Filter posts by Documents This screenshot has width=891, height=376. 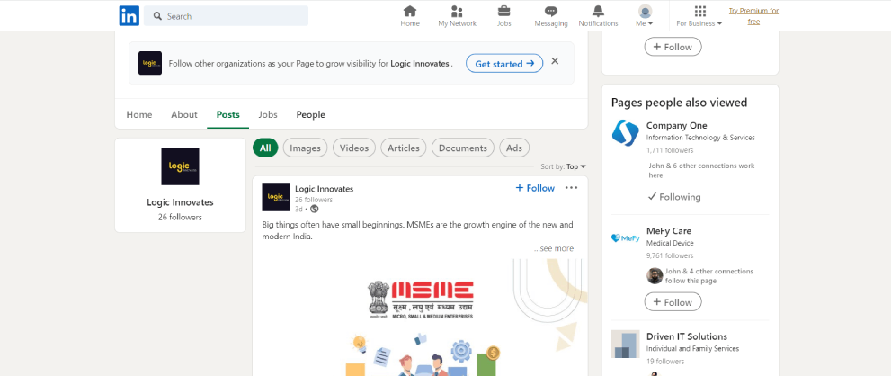click(462, 148)
